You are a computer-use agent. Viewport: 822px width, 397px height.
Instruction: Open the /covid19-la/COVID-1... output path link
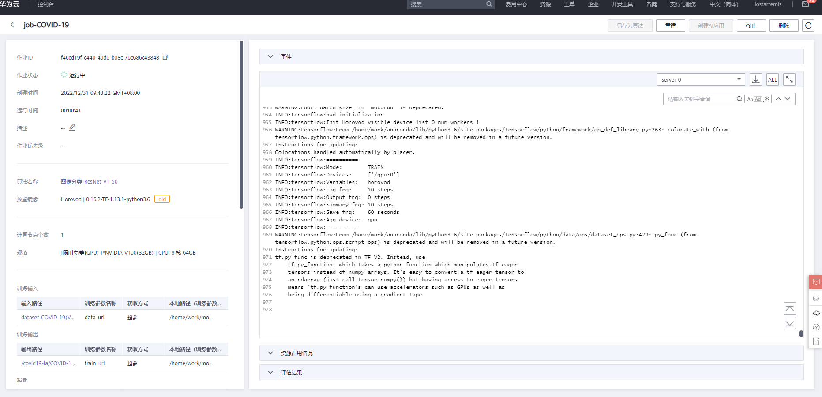(x=48, y=363)
